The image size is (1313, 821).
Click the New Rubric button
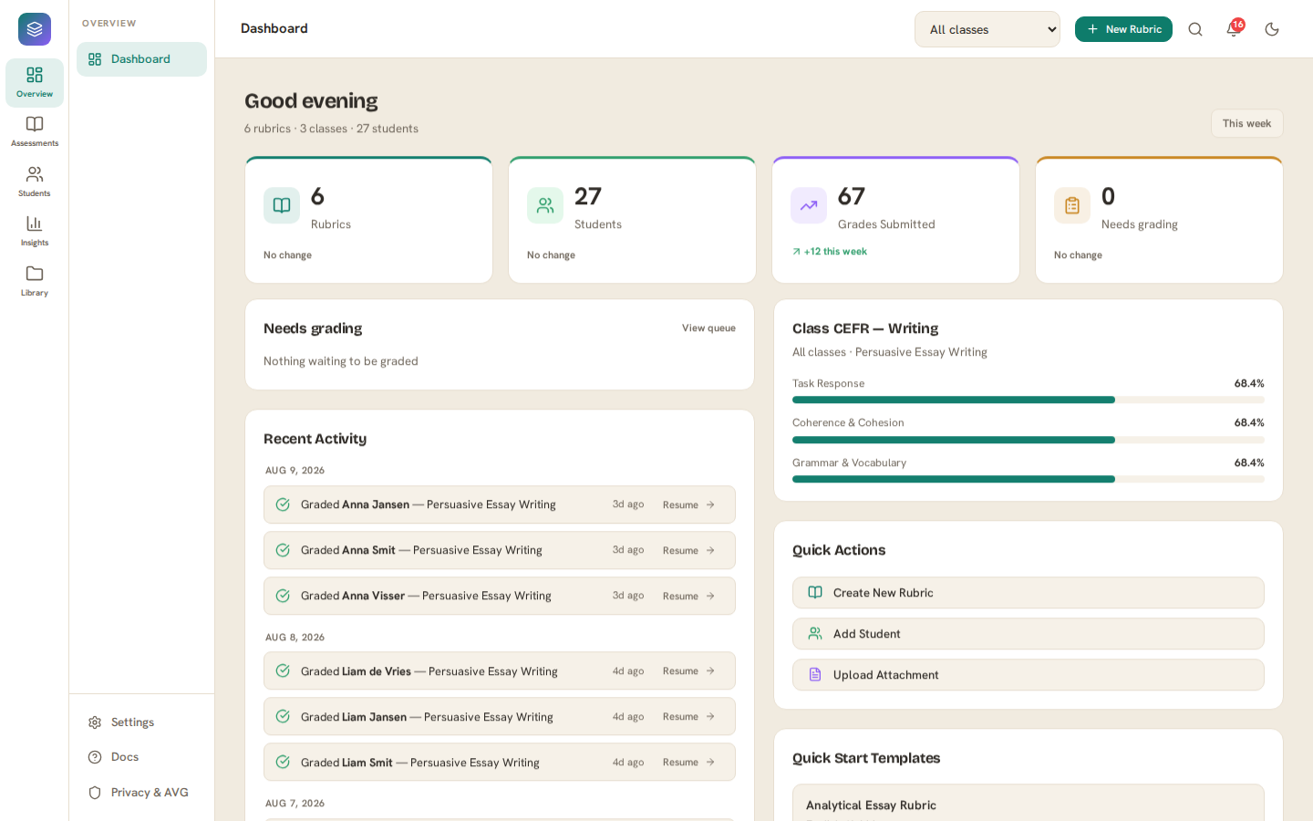click(1123, 29)
